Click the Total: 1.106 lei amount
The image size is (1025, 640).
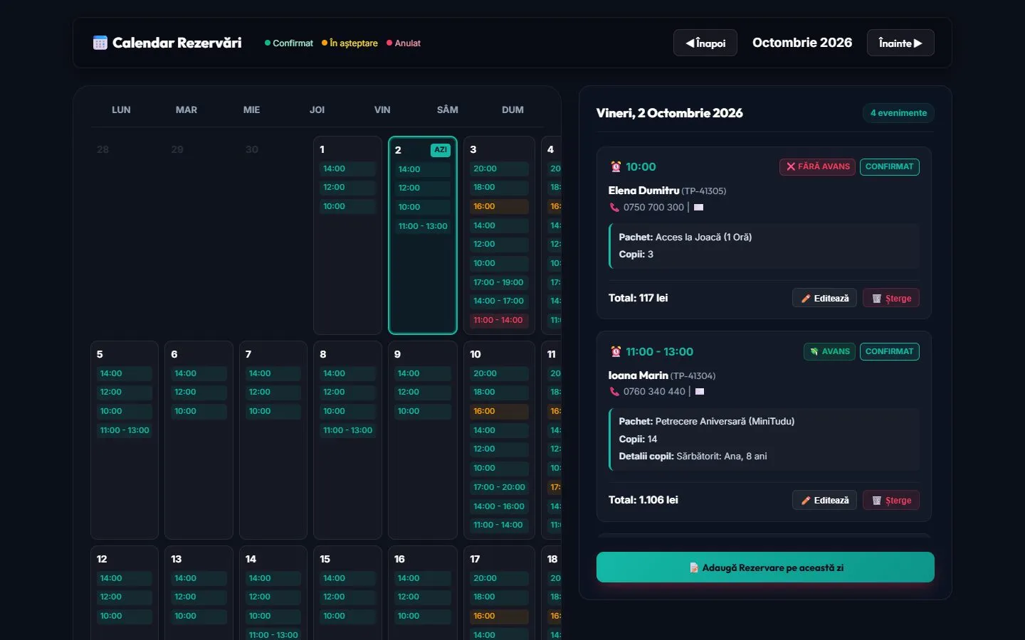[643, 500]
